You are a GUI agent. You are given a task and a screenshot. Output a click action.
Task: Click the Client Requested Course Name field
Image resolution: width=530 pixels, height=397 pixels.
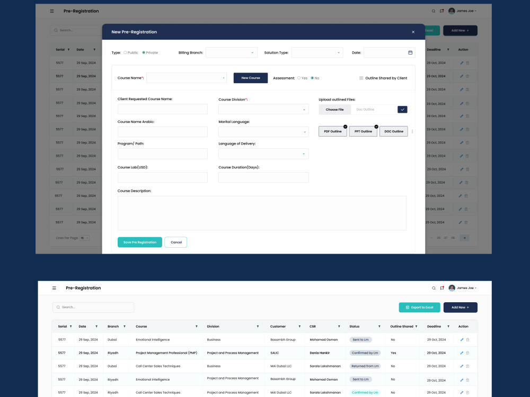coord(163,109)
